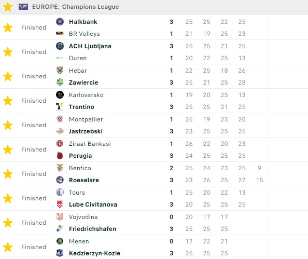This screenshot has height=259, width=308.
Task: Click the Lube Civitanova logo
Action: pyautogui.click(x=60, y=205)
